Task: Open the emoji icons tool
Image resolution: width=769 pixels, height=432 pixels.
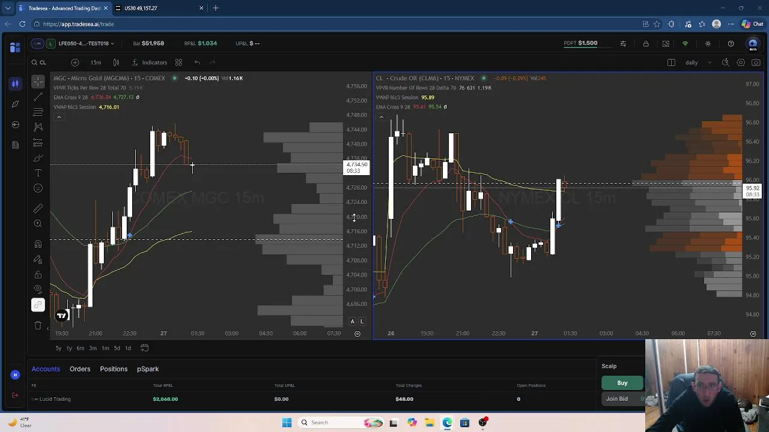Action: [x=38, y=188]
